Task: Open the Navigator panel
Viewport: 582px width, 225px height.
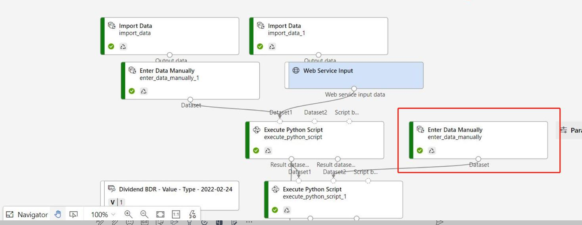Action: (x=27, y=214)
